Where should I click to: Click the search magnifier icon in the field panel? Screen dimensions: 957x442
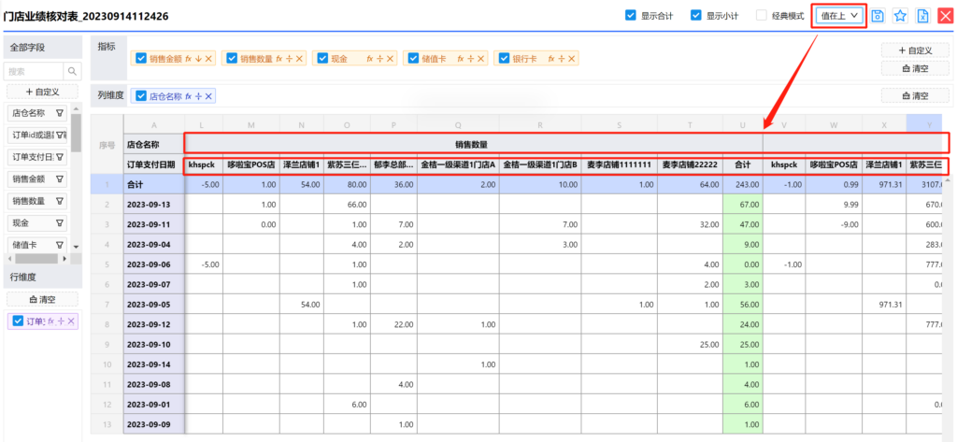[73, 71]
